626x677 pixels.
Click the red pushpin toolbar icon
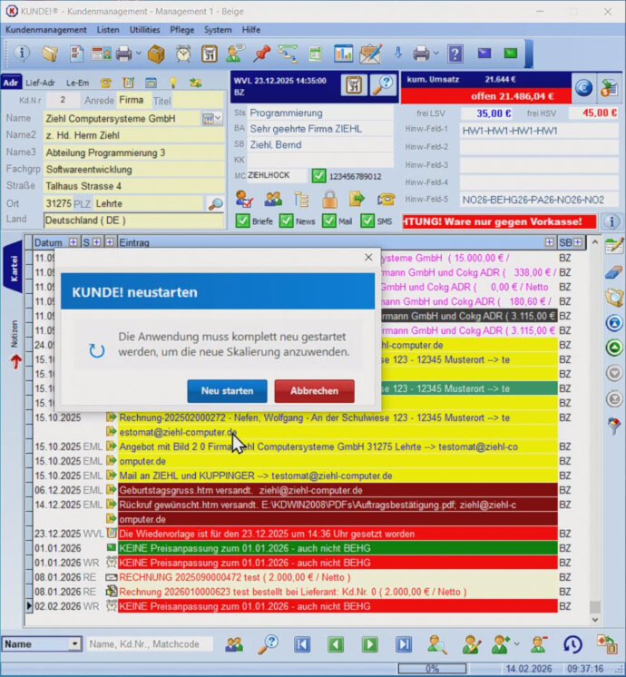coord(262,54)
